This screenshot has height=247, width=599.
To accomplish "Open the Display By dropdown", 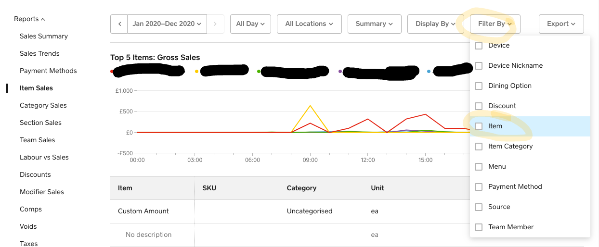I will point(436,24).
